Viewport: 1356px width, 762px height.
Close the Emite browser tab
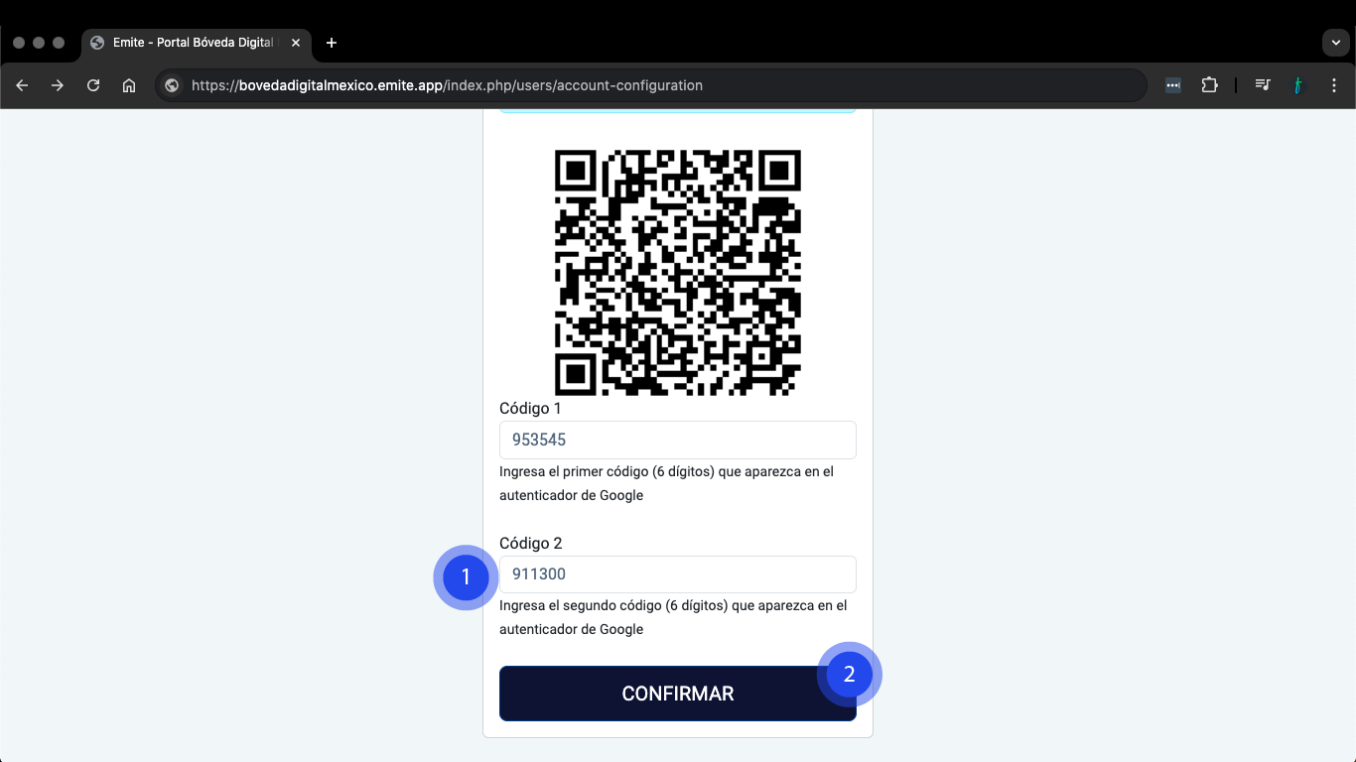pos(296,43)
